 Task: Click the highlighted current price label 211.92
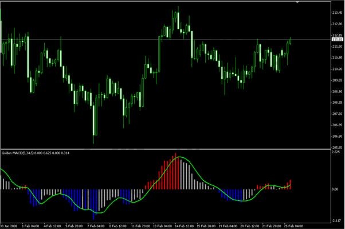pyautogui.click(x=338, y=40)
